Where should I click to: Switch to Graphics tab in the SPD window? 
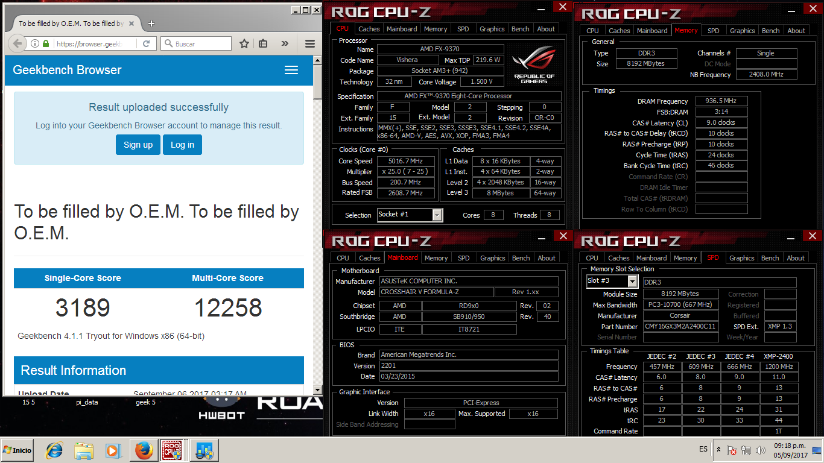pyautogui.click(x=742, y=257)
